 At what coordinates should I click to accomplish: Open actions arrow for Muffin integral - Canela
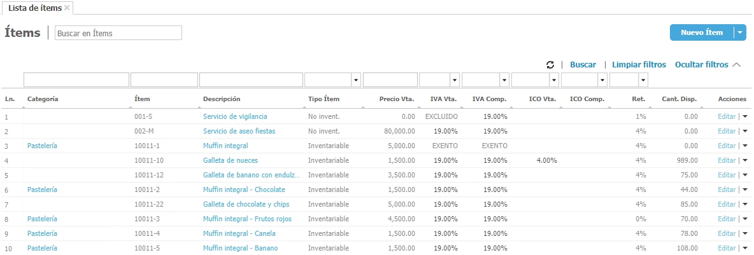[x=745, y=234]
